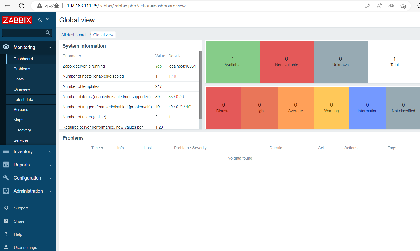Open the Support link
This screenshot has width=420, height=251.
point(21,208)
